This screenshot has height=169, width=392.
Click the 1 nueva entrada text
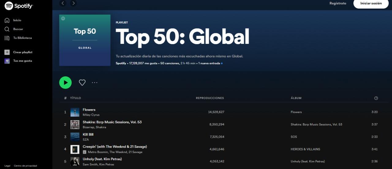[209, 63]
